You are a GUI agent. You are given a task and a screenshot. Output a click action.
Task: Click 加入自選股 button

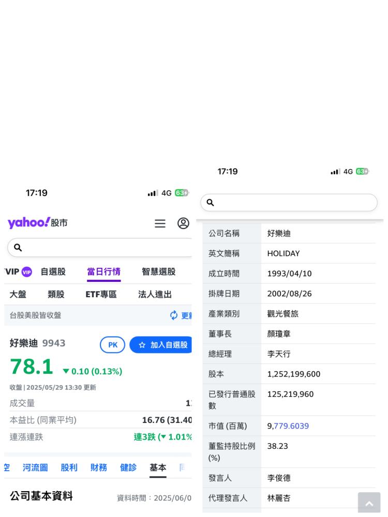tap(161, 345)
